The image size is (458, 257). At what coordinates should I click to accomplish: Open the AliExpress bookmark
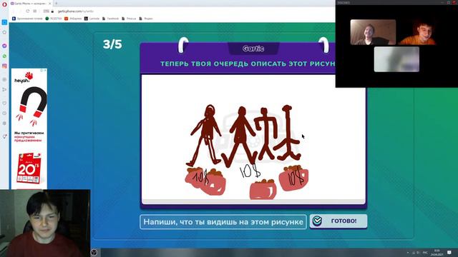click(73, 19)
